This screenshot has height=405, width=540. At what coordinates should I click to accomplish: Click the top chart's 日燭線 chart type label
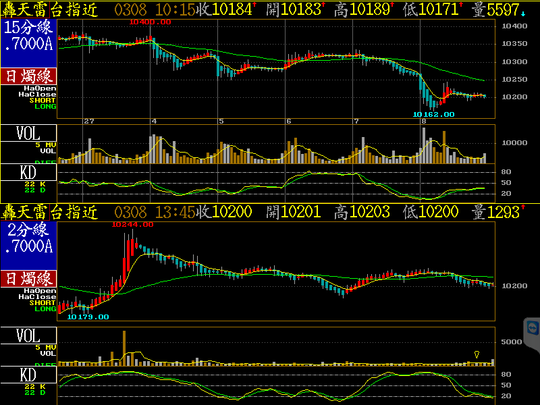(x=29, y=76)
